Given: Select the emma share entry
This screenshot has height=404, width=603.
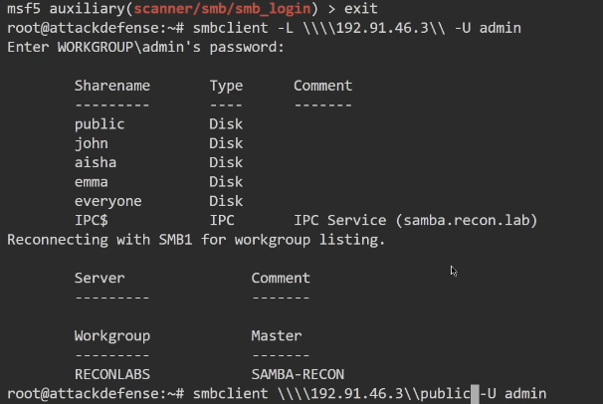Looking at the screenshot, I should coord(92,182).
